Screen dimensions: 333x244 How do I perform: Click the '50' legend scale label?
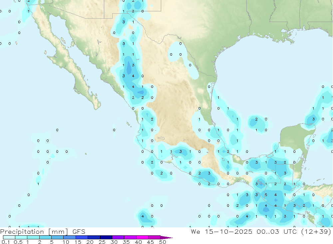click(x=163, y=242)
